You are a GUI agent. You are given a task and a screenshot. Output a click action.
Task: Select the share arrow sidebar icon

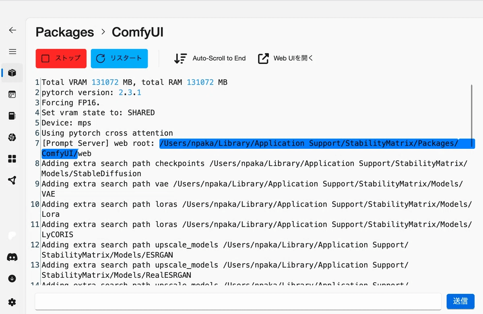pyautogui.click(x=12, y=180)
